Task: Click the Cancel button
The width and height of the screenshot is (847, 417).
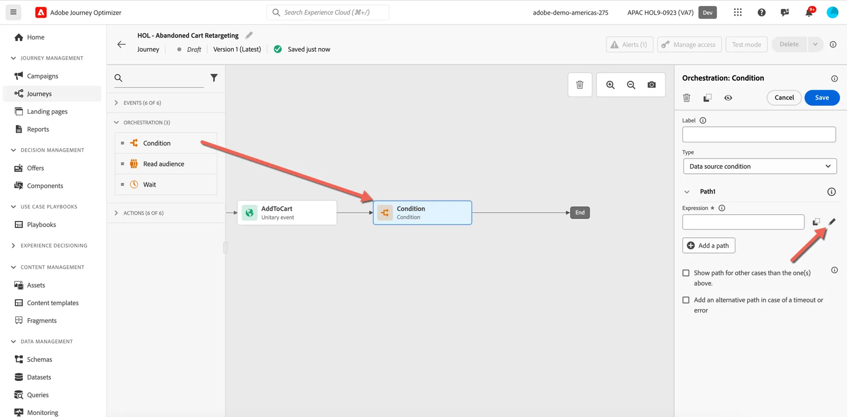Action: (784, 97)
